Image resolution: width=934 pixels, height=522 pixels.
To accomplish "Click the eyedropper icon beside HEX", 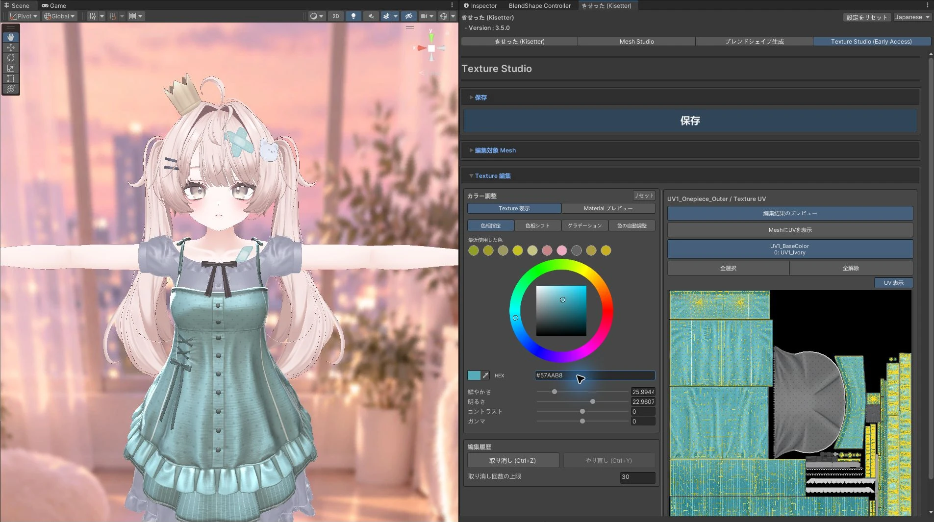I will tap(485, 375).
